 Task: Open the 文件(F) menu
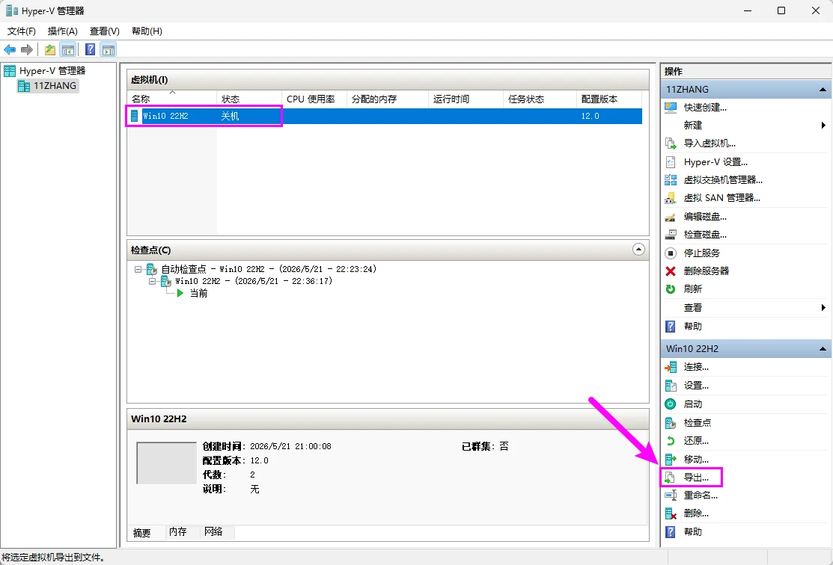[21, 31]
